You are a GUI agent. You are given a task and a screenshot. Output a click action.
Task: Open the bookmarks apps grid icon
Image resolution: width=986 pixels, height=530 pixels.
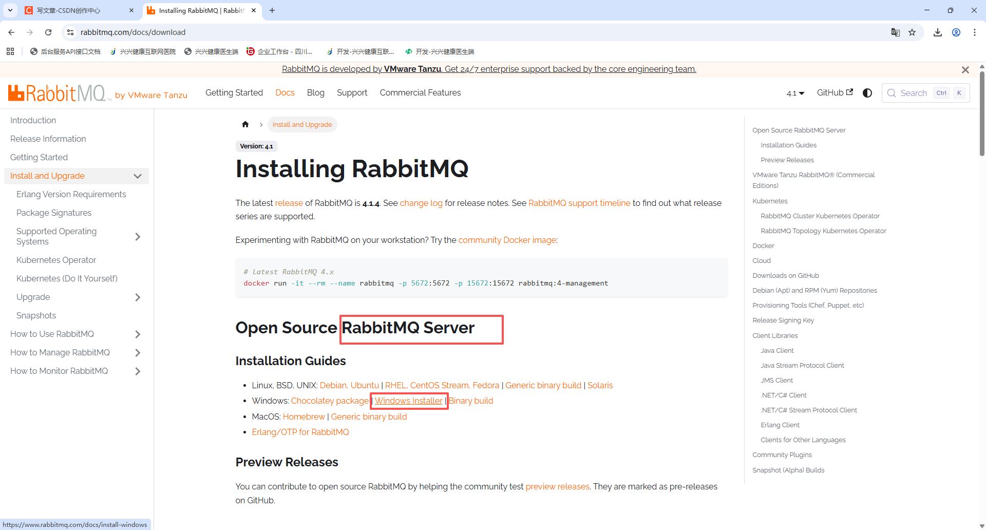10,51
